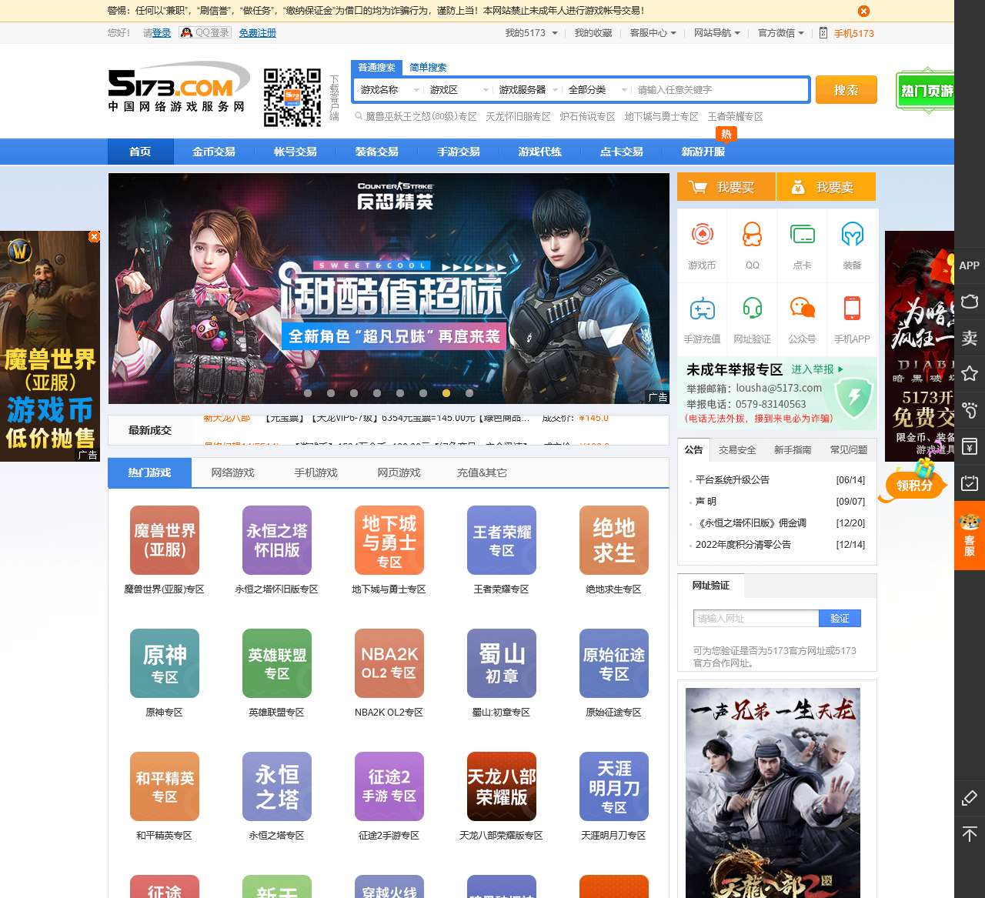985x898 pixels.
Task: Click the 王者荣耀 game tile
Action: [x=502, y=540]
